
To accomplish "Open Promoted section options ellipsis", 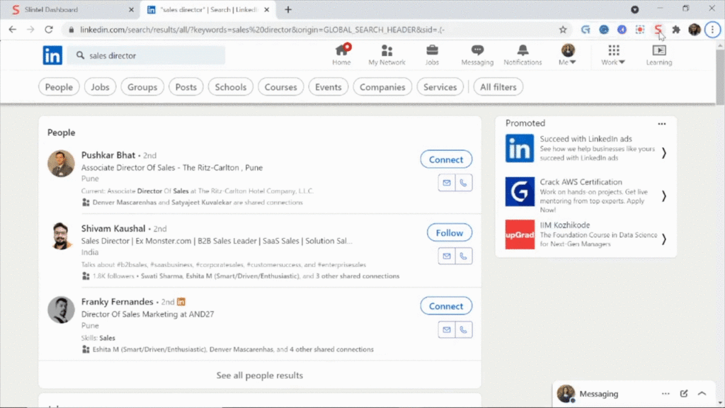I will 662,124.
